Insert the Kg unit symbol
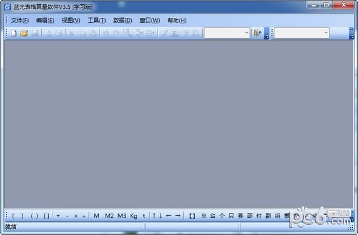Image resolution: width=358 pixels, height=235 pixels. (x=134, y=216)
